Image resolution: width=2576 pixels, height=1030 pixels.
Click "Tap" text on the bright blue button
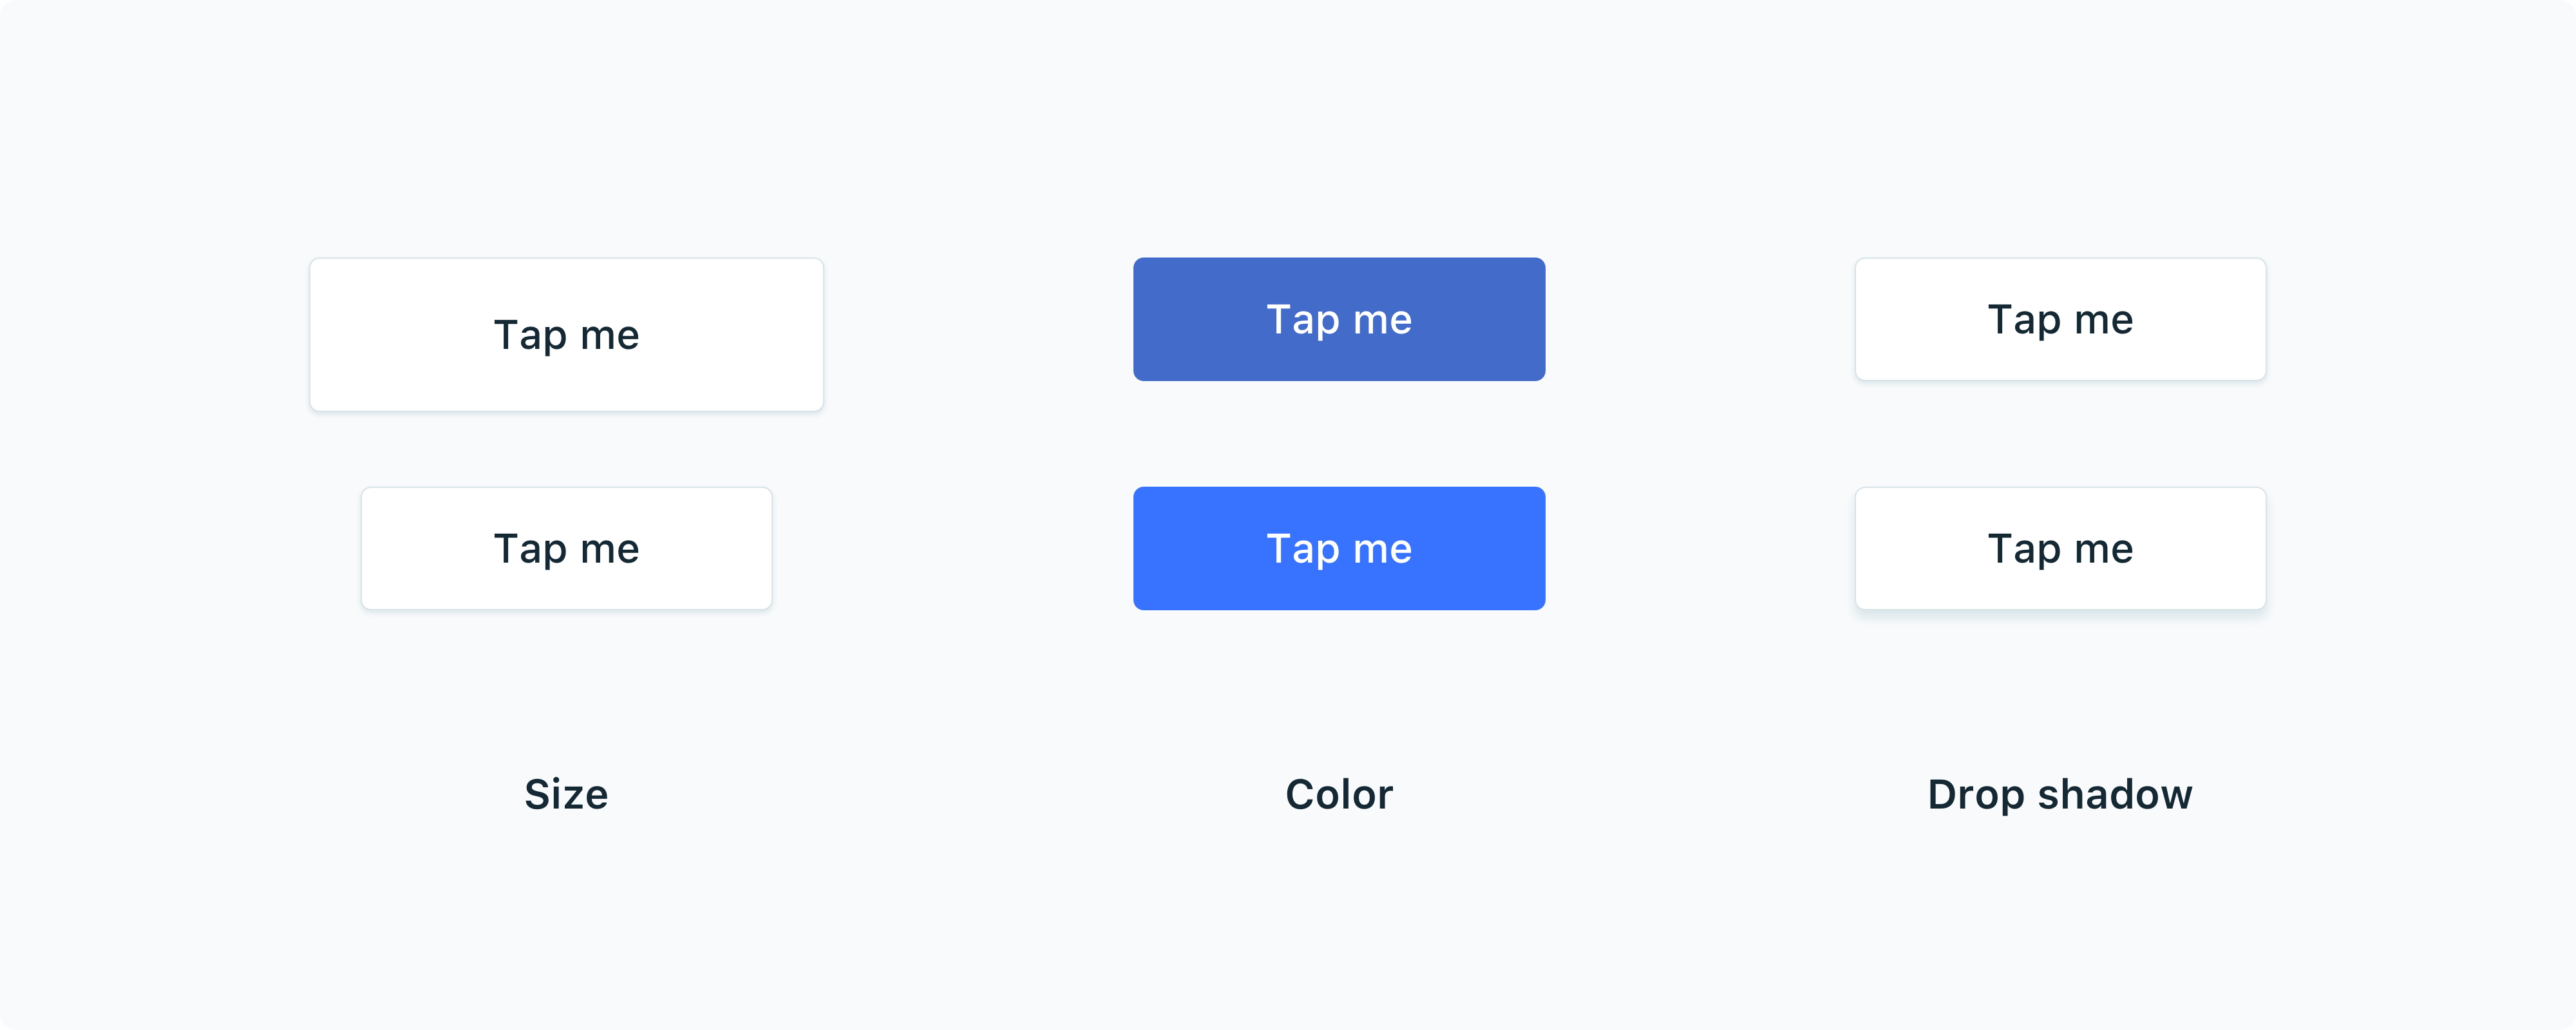click(x=1303, y=550)
